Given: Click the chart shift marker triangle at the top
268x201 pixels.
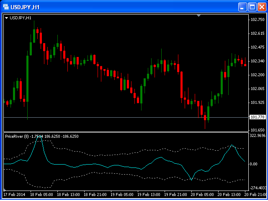Looking at the screenshot, I should tap(198, 16).
